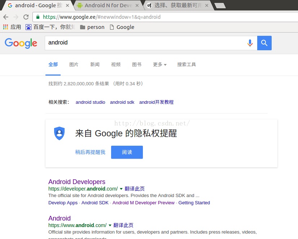The image size is (298, 239).
Task: Switch to 图书 book results
Action: (x=137, y=65)
